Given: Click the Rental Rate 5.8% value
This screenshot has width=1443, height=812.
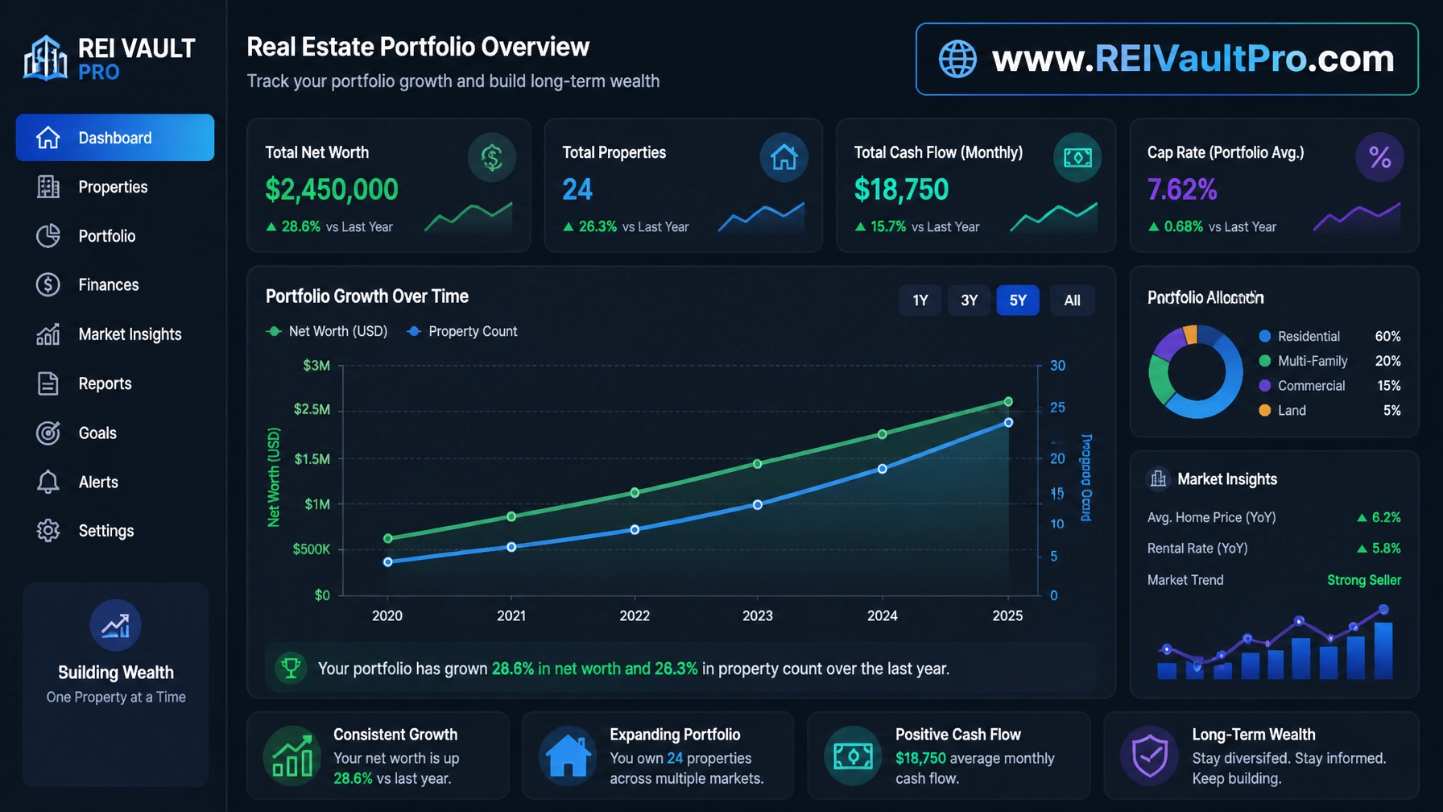Looking at the screenshot, I should click(1379, 549).
